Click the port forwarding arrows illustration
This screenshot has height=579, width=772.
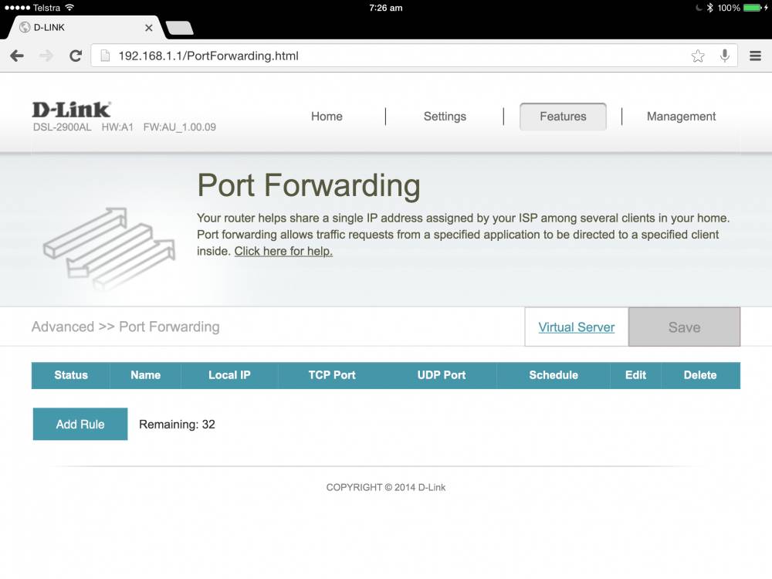click(110, 248)
